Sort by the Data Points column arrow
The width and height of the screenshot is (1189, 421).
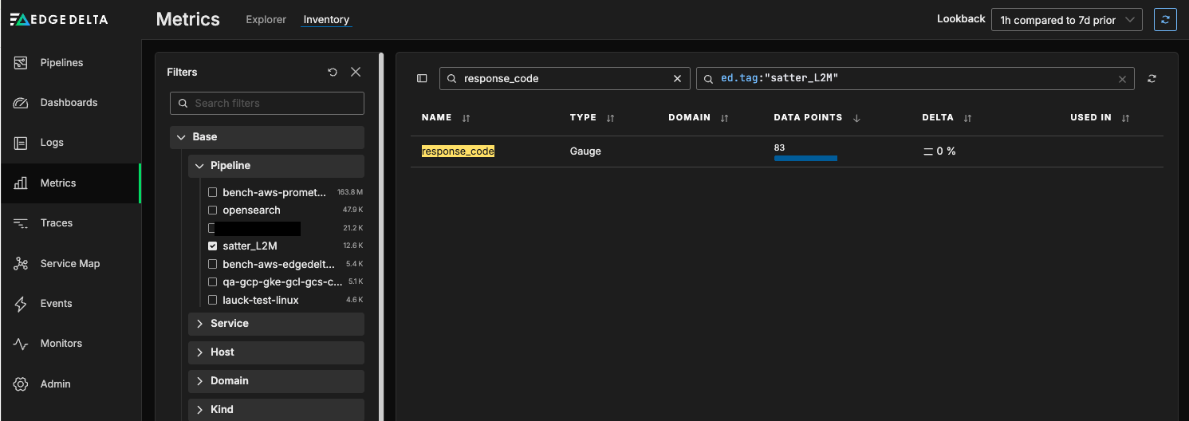(856, 118)
